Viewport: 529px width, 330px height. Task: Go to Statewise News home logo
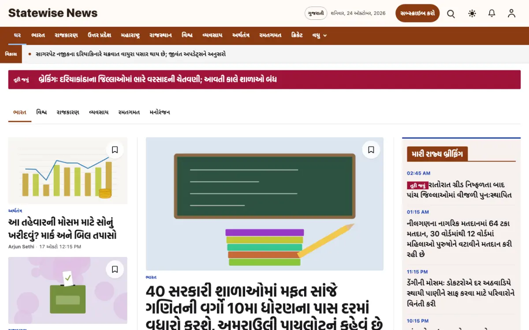[x=53, y=13]
